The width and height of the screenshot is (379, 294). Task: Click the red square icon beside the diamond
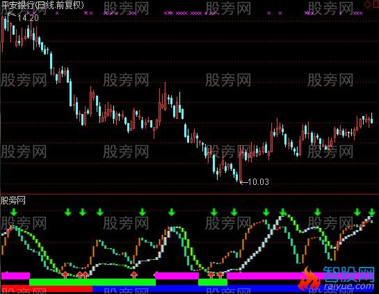click(376, 4)
